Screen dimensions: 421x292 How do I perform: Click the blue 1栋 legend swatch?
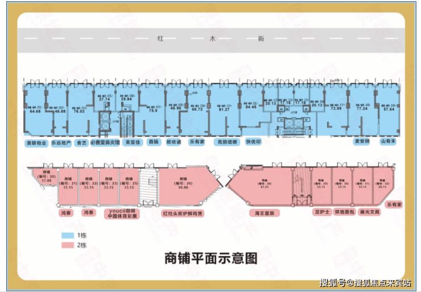coord(68,236)
